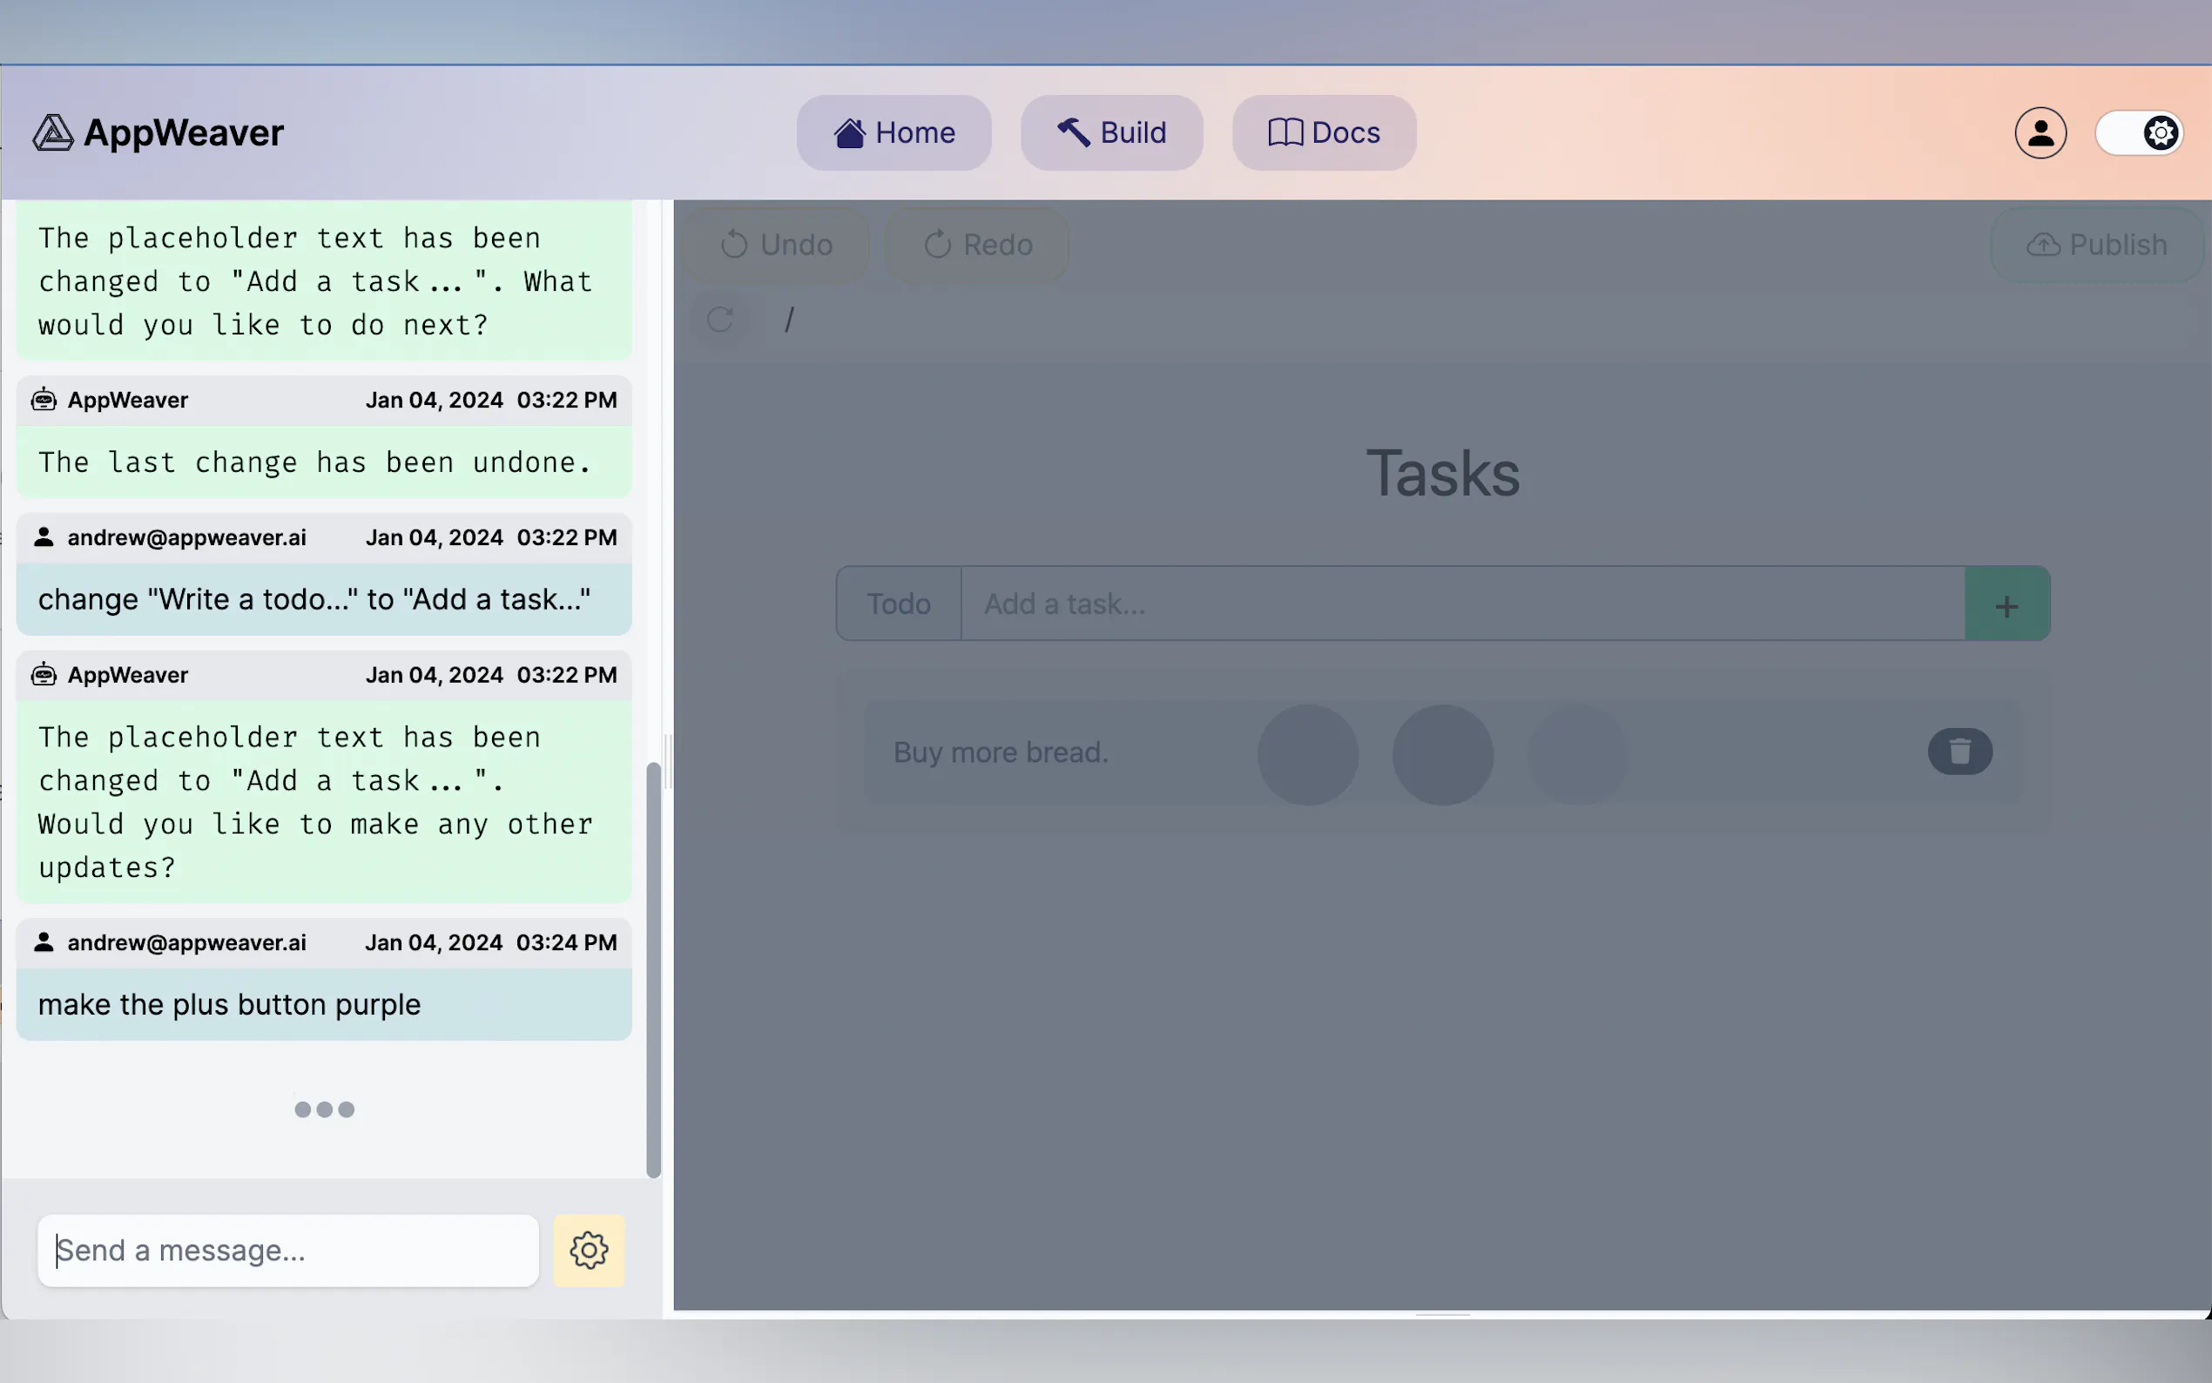
Task: Publish the app
Action: [x=2097, y=245]
